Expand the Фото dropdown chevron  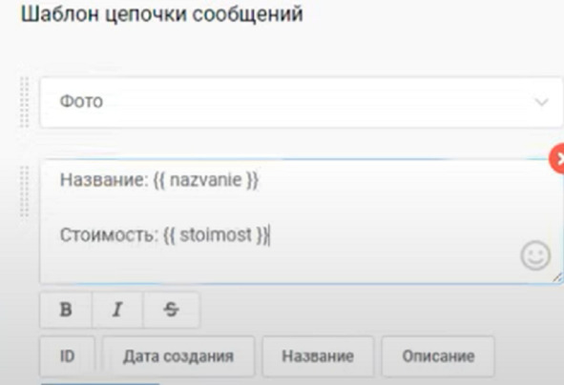(541, 102)
